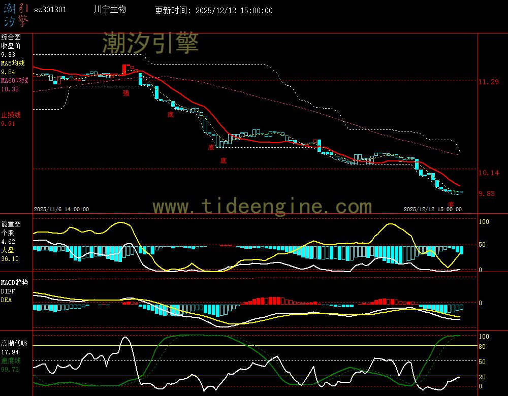
Task: Click the 底 marker under the latest candle
Action: (x=451, y=203)
